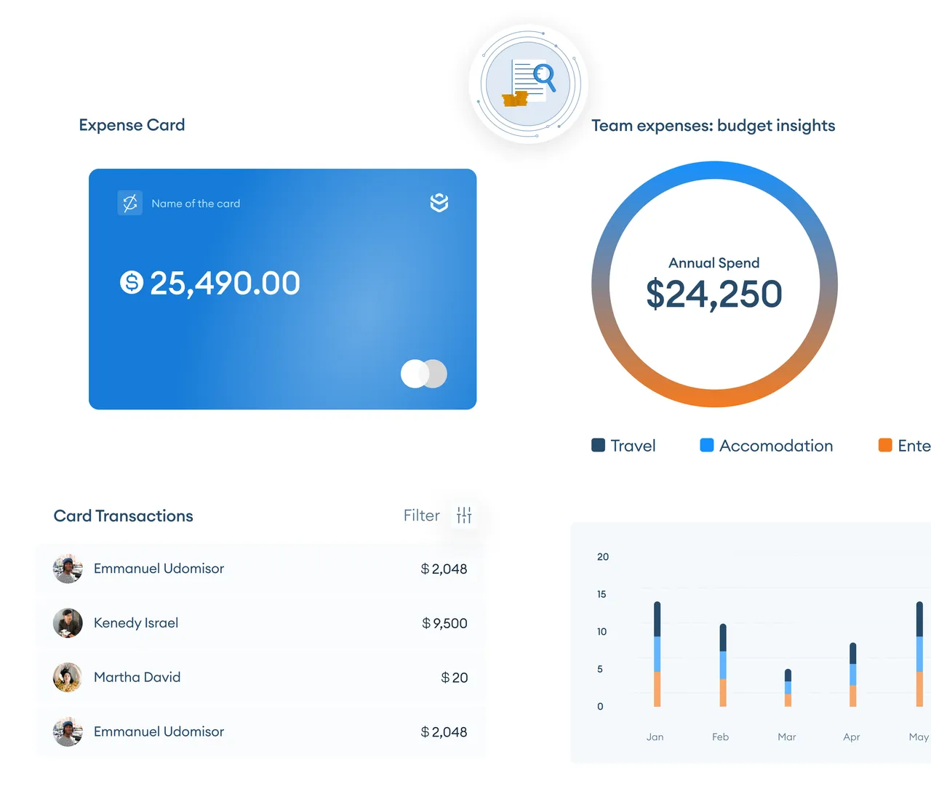Screen dimensions: 931x786
Task: Click the document magnifier illustration icon
Action: pyautogui.click(x=529, y=84)
